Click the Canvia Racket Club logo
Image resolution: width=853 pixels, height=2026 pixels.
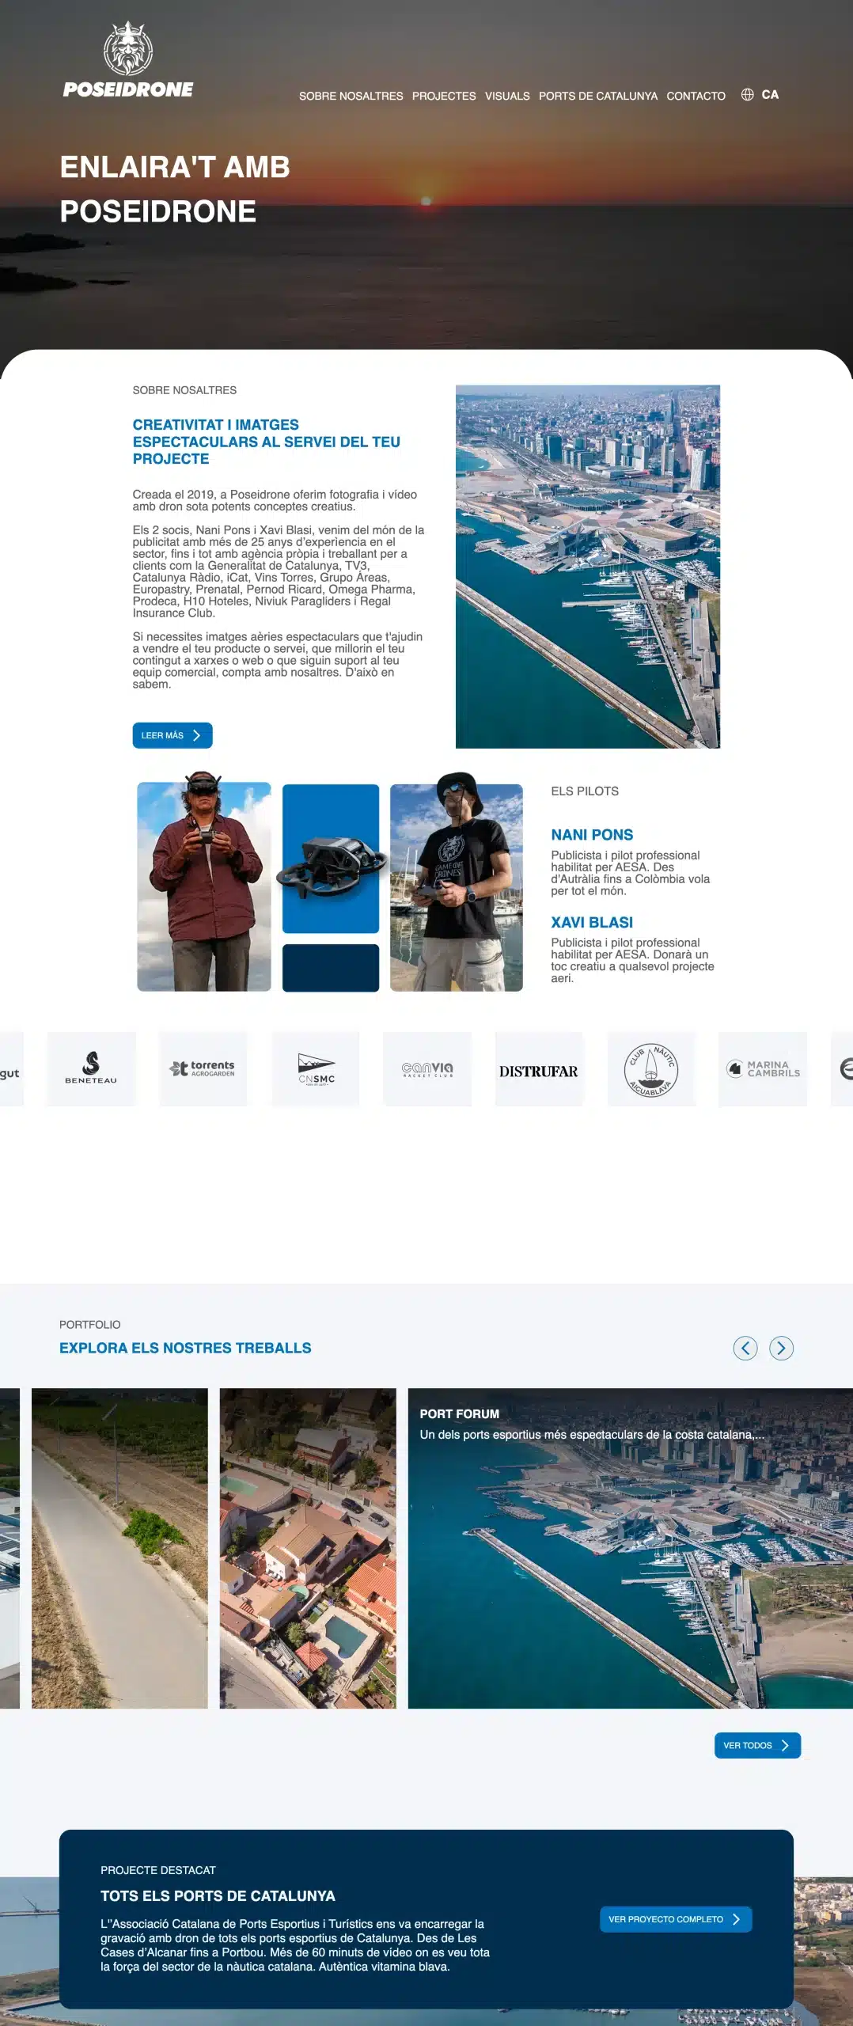pos(427,1068)
